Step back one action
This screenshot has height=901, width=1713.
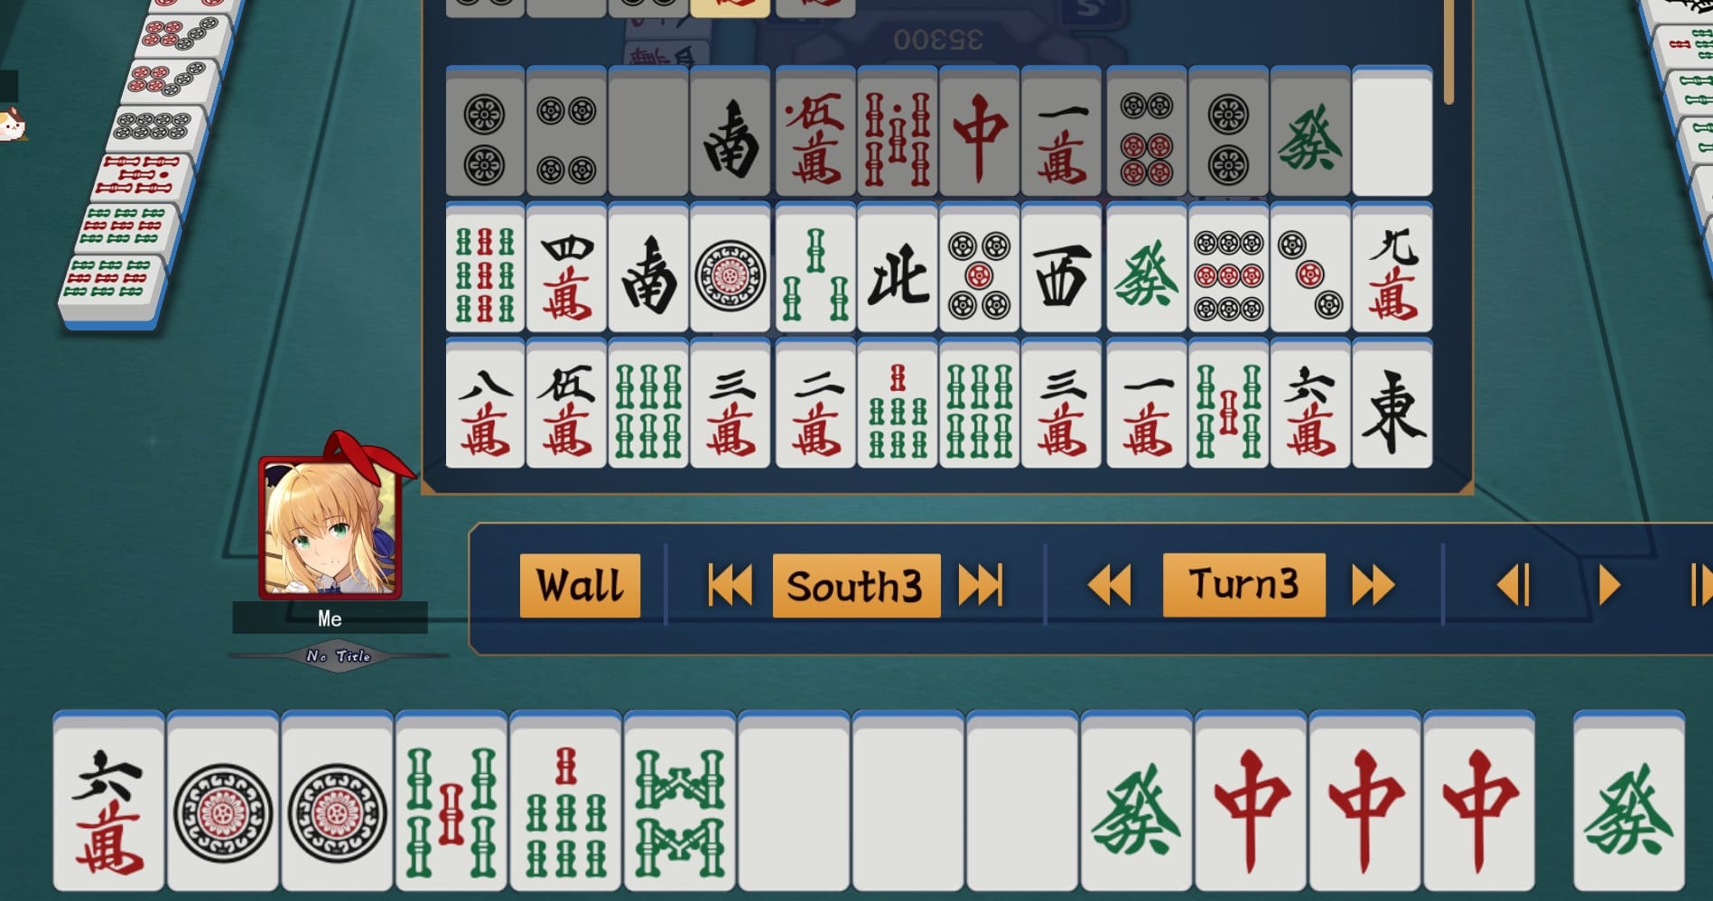pyautogui.click(x=1514, y=585)
